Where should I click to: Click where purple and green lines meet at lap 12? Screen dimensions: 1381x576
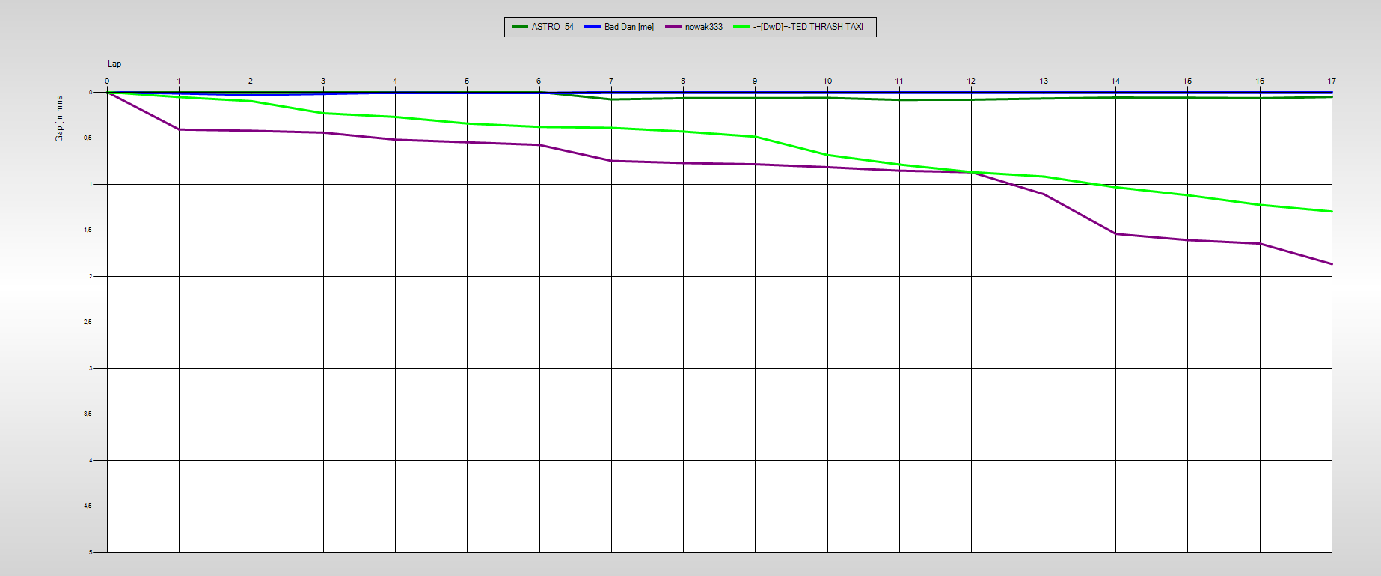[971, 172]
